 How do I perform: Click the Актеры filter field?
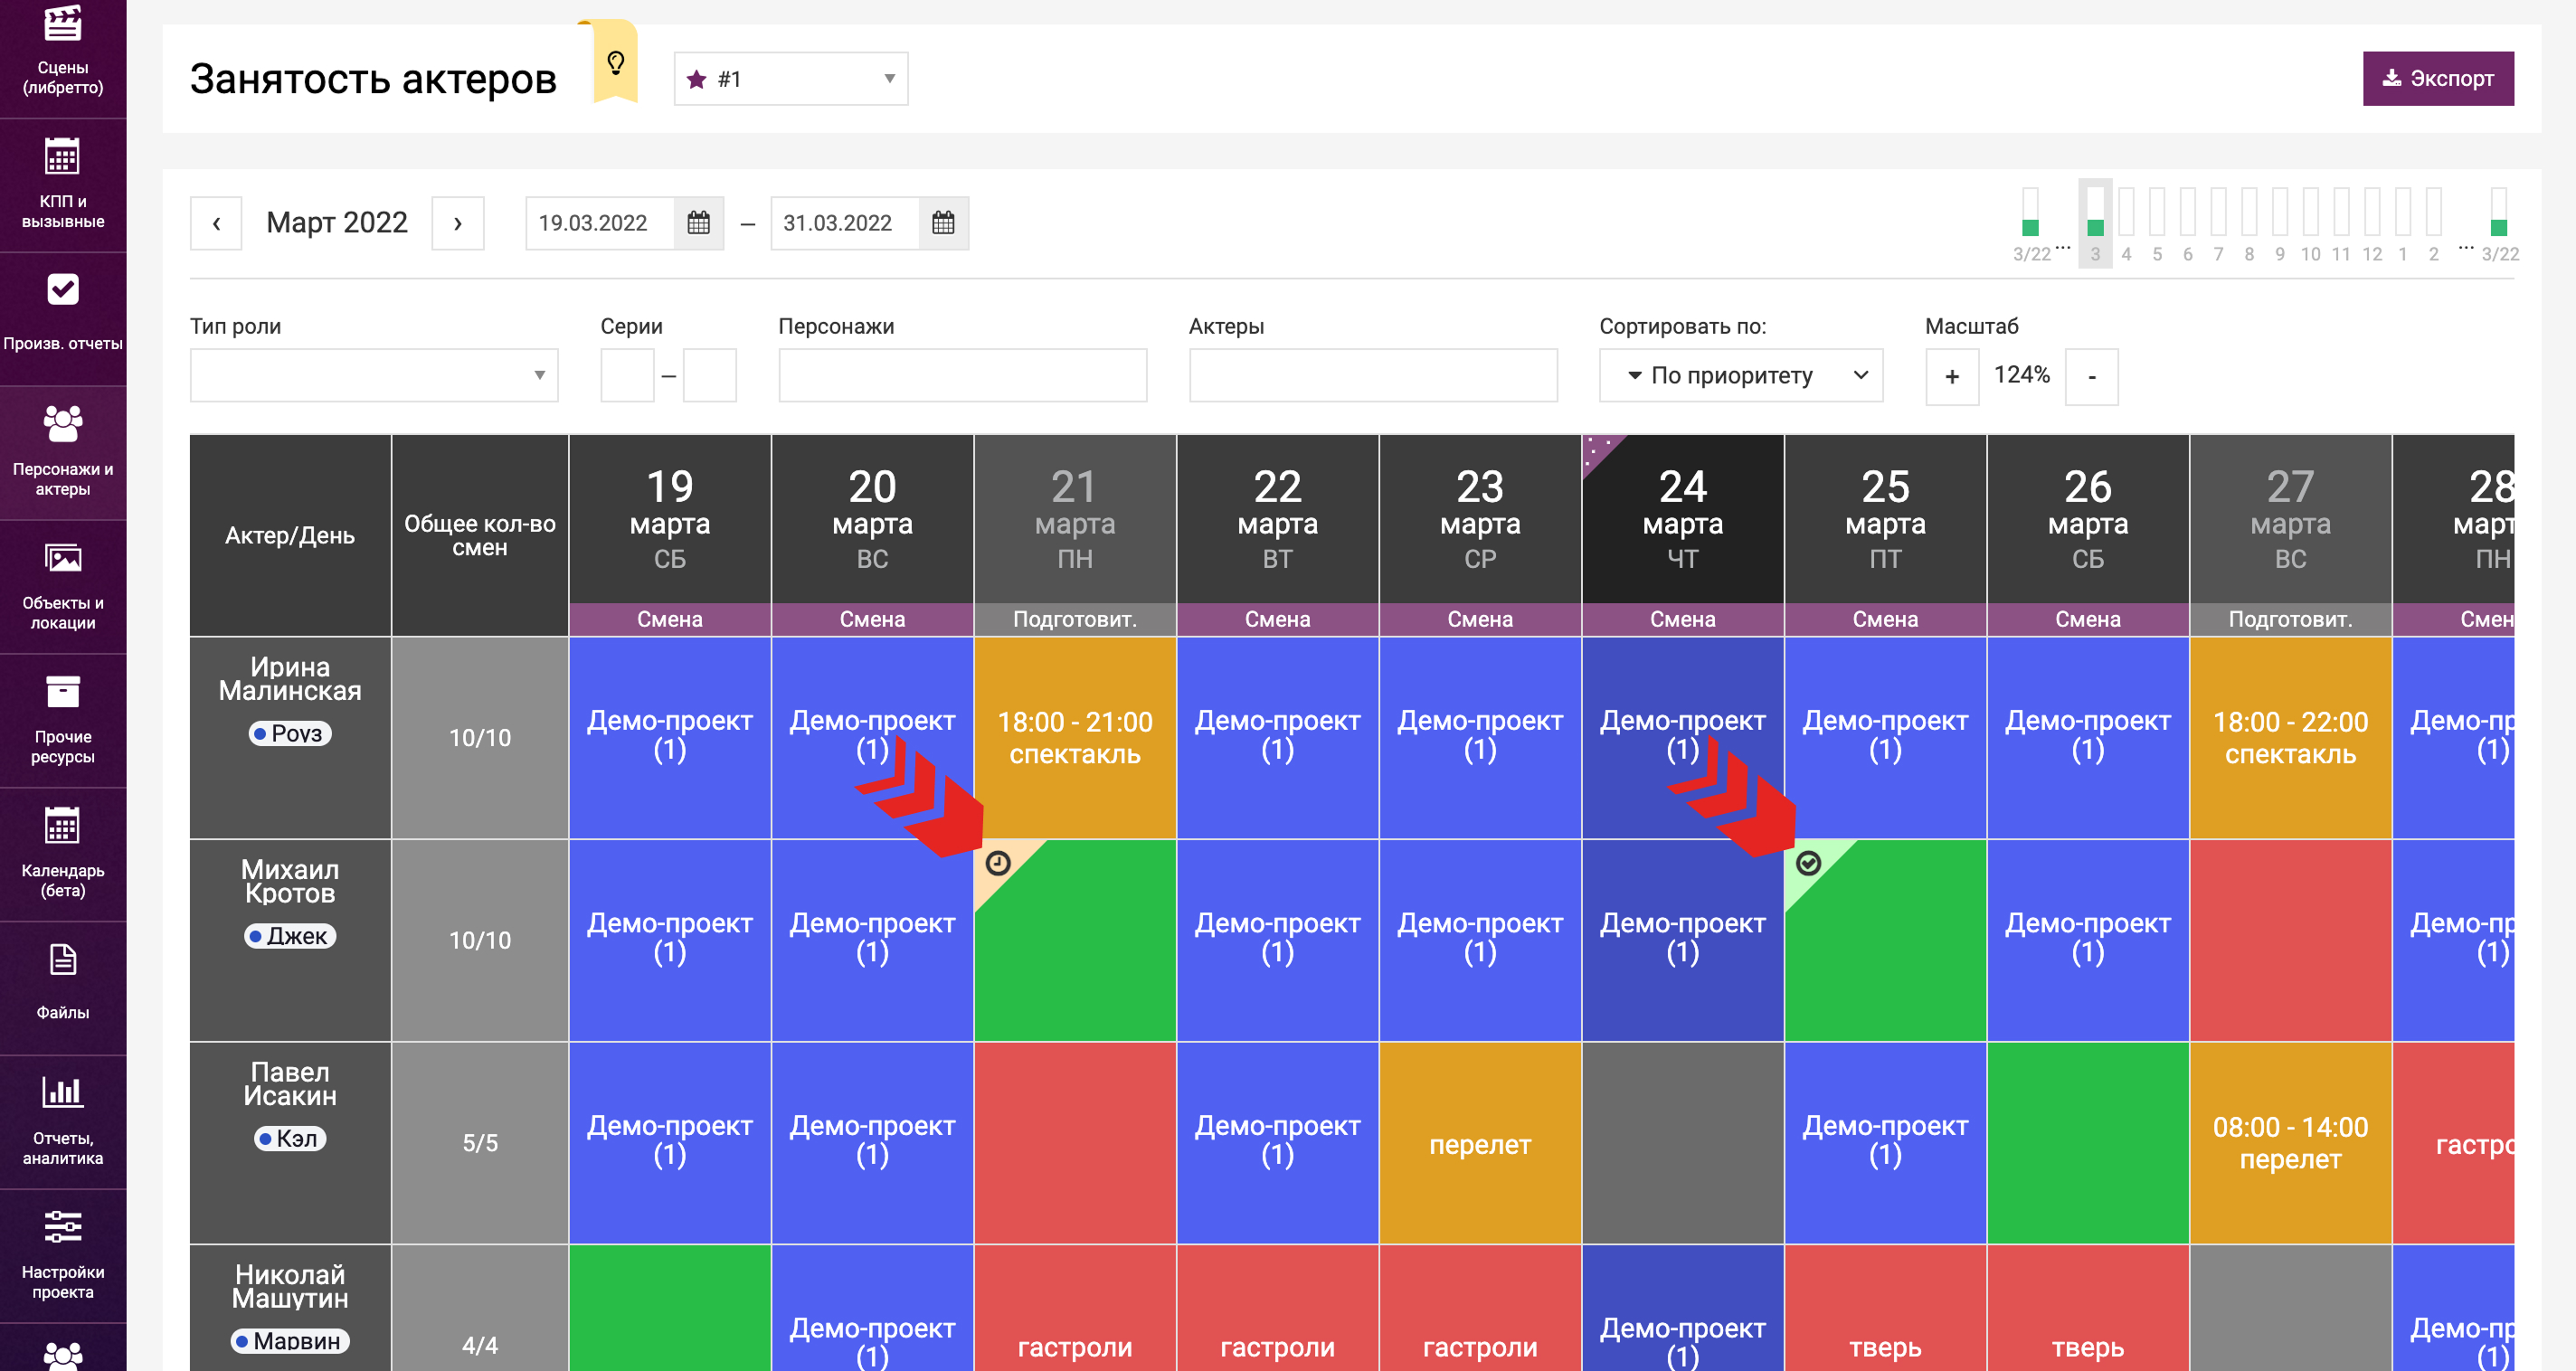(1373, 375)
